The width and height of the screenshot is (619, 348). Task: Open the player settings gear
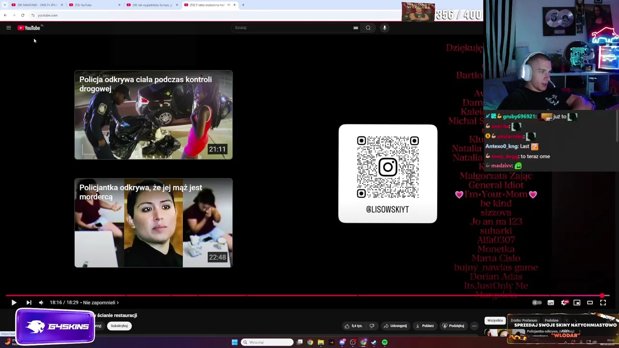click(564, 303)
